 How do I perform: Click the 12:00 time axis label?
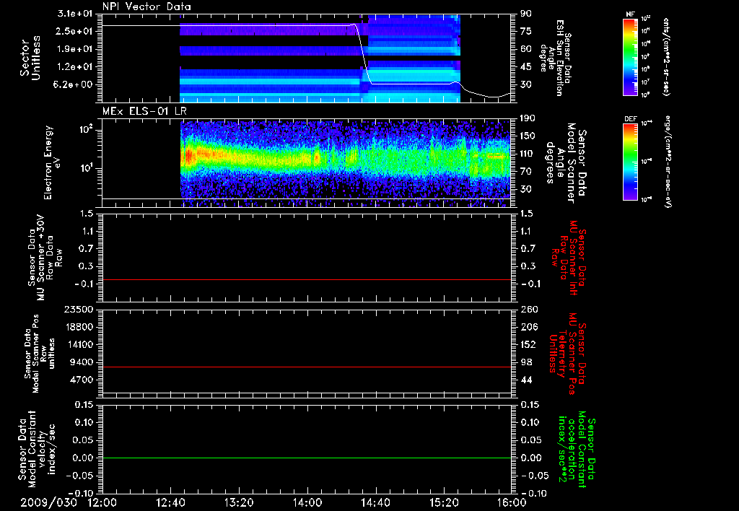102,502
